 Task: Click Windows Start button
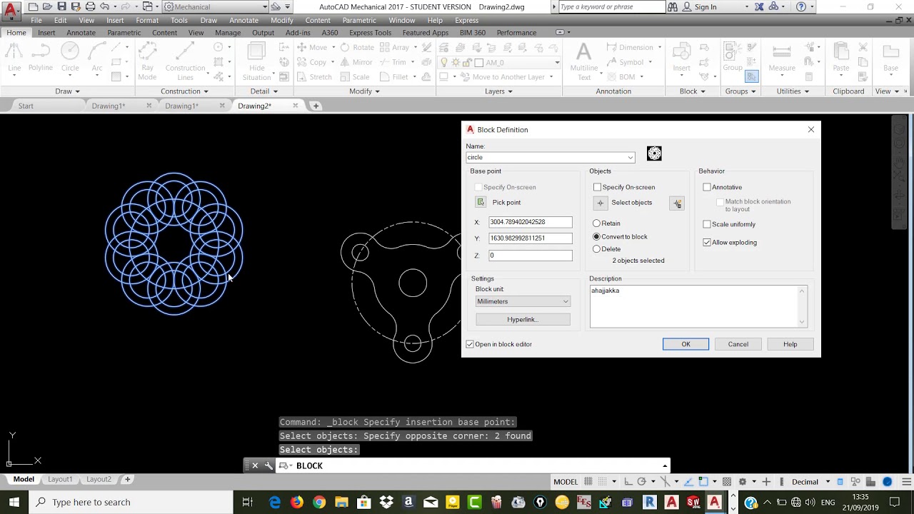[x=14, y=502]
